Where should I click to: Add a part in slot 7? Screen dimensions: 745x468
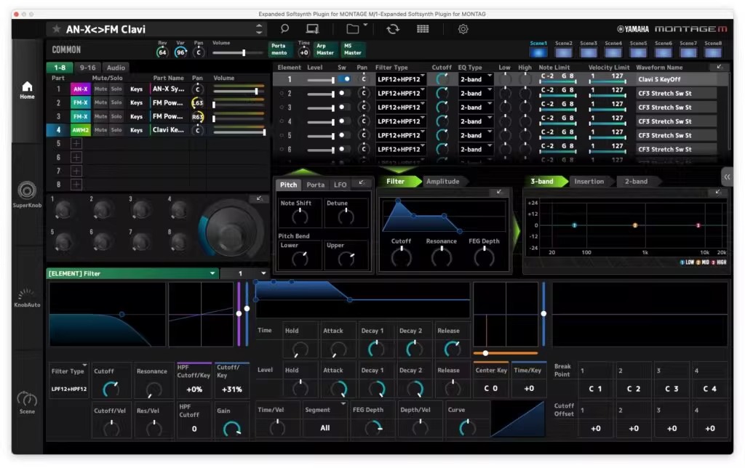tap(76, 171)
